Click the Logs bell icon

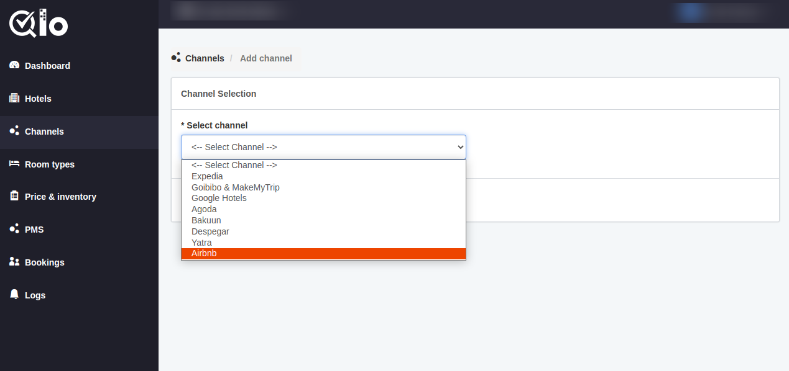(x=14, y=295)
